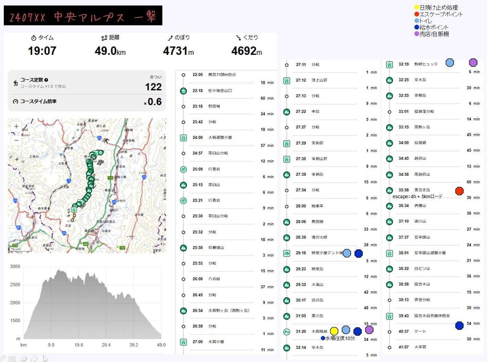Open the slide overview icon at bottom
Viewport: 487px width, 362px height.
point(12,359)
